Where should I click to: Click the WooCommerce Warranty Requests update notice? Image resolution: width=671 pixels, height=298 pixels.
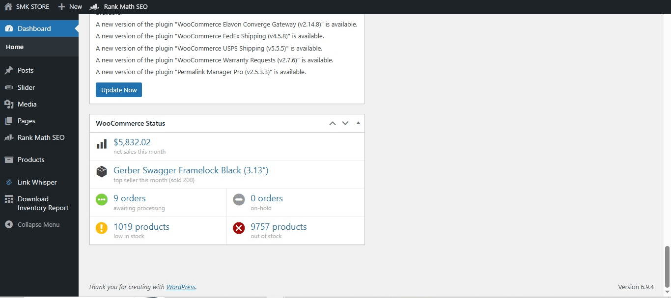coord(215,60)
